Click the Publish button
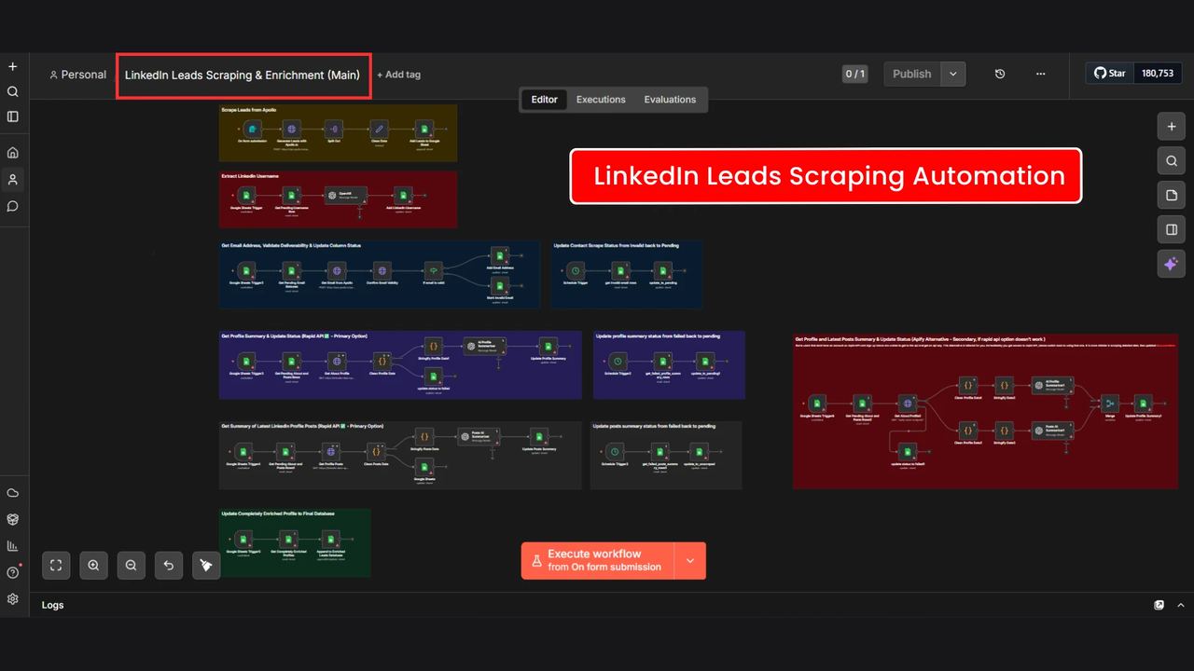Viewport: 1194px width, 671px height. click(912, 74)
